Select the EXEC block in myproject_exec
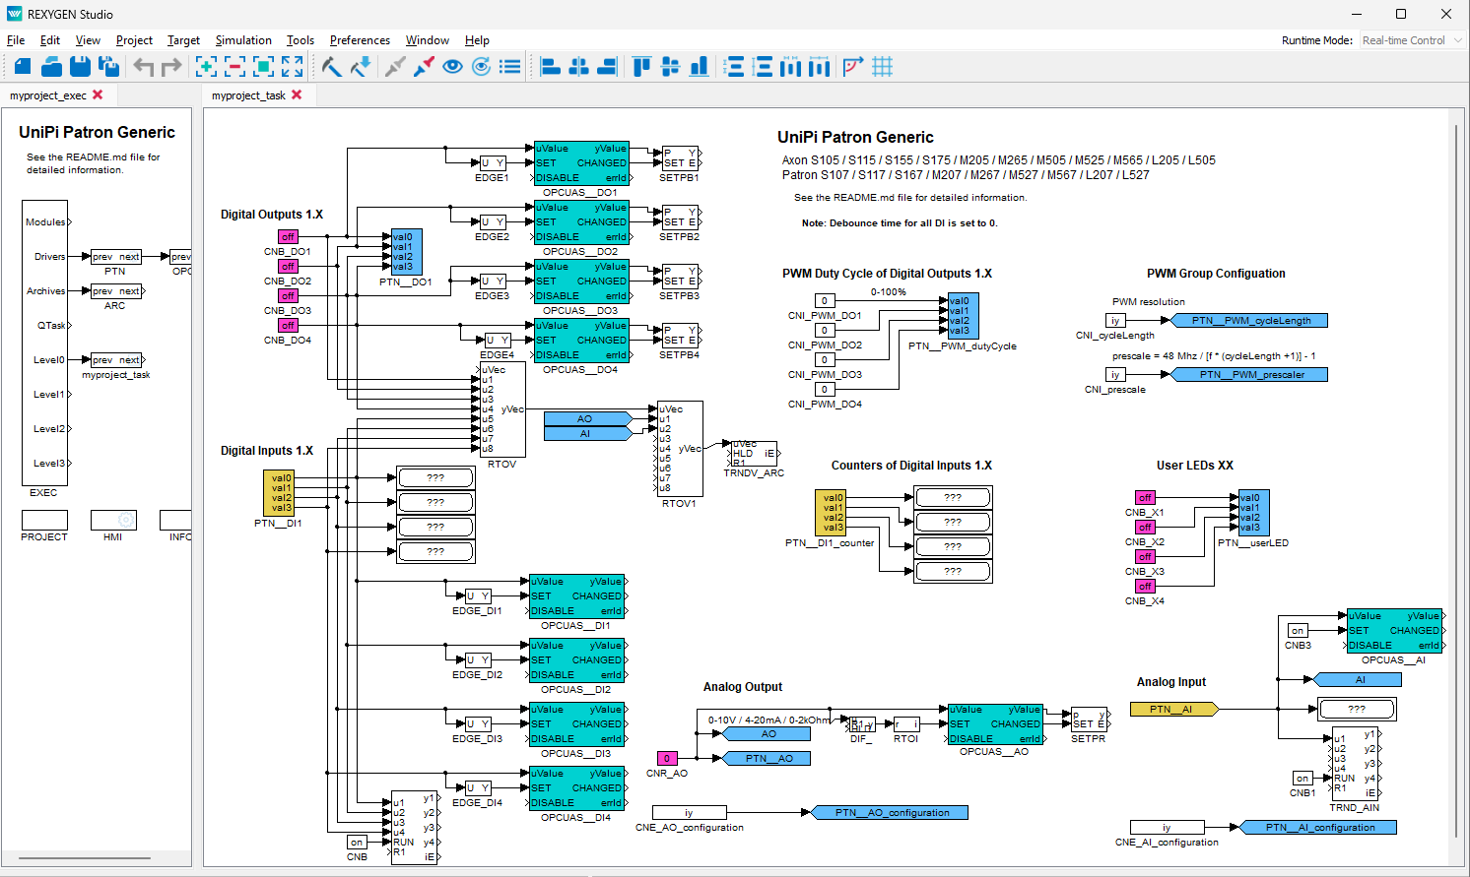 coord(44,343)
